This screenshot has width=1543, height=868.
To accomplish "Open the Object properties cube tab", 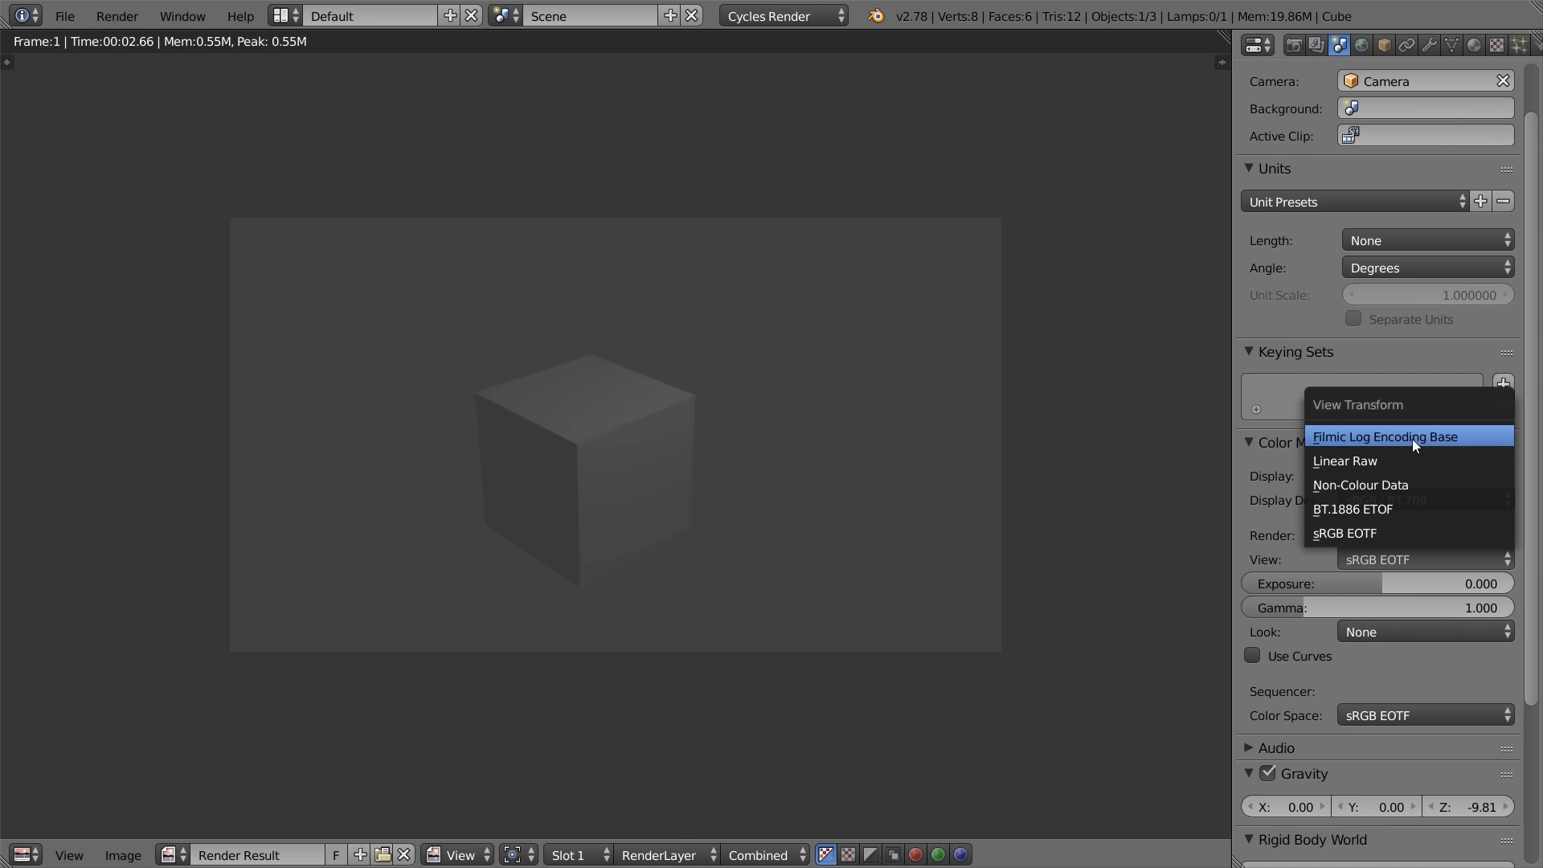I will (1384, 46).
